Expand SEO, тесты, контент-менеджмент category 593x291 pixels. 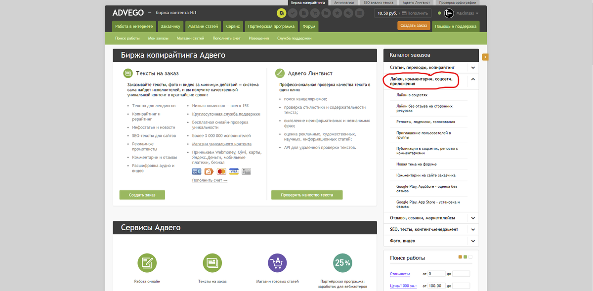473,229
